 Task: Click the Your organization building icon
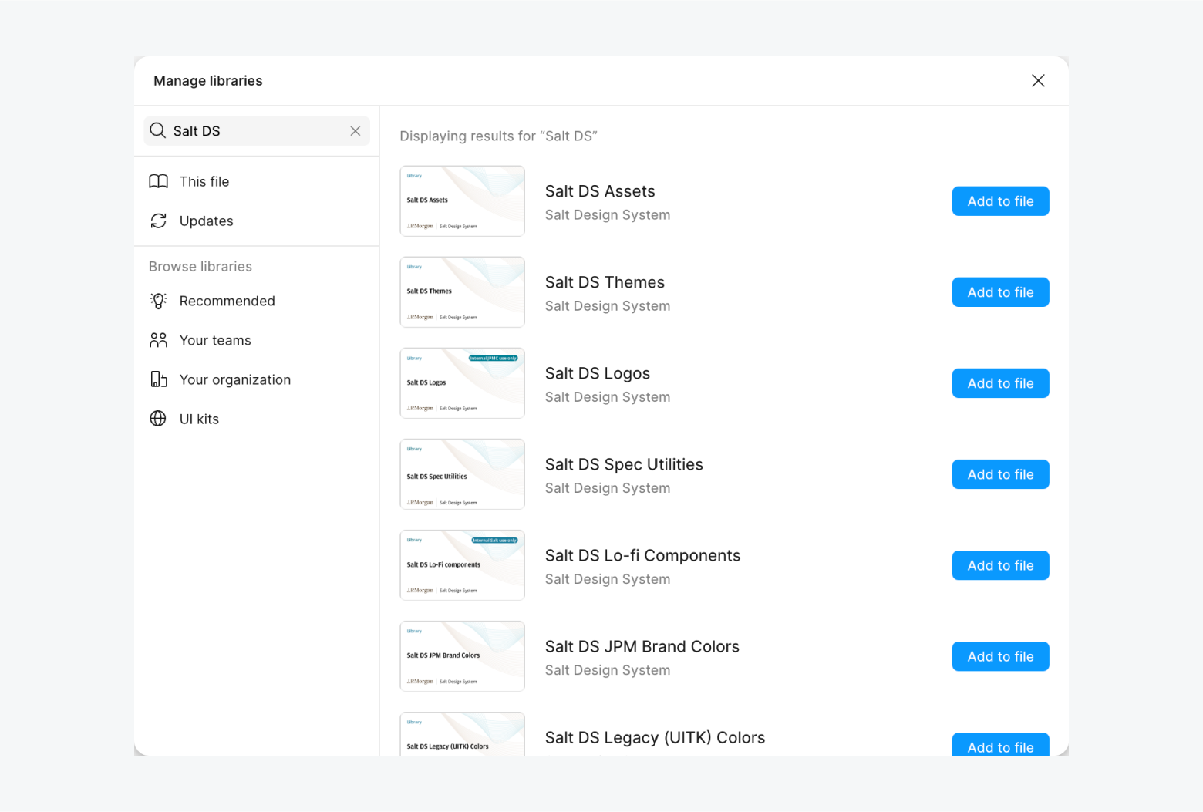pos(158,379)
